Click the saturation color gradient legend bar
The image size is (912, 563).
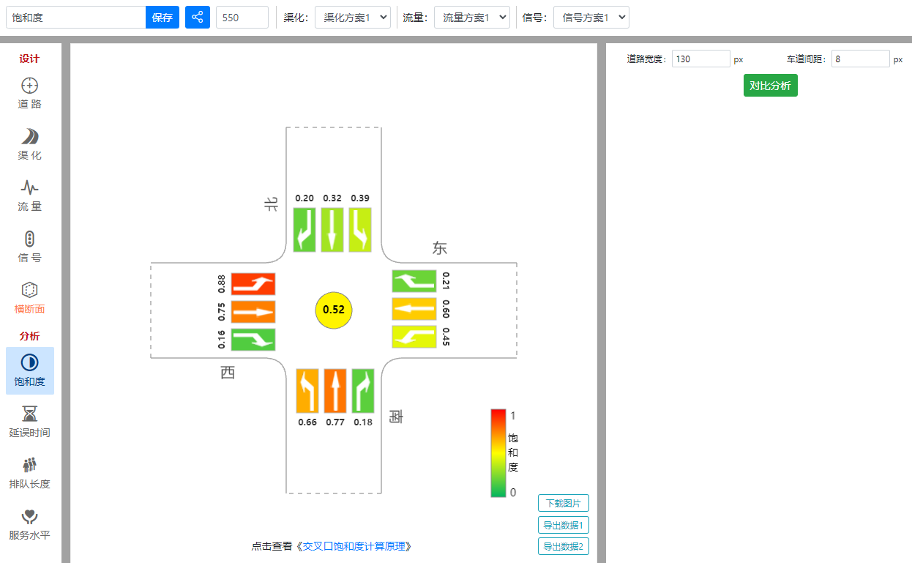coord(498,453)
